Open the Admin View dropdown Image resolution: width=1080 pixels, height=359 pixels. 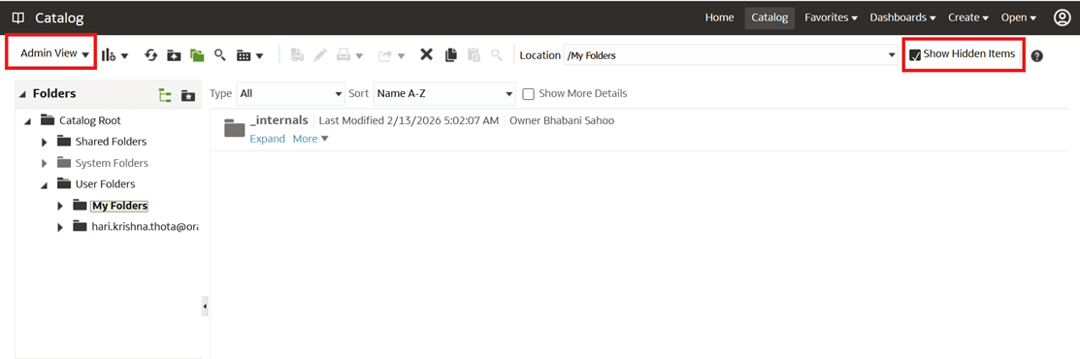tap(54, 53)
